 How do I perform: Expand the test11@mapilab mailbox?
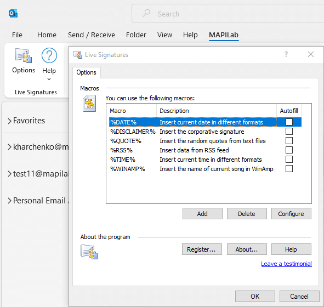coord(9,174)
